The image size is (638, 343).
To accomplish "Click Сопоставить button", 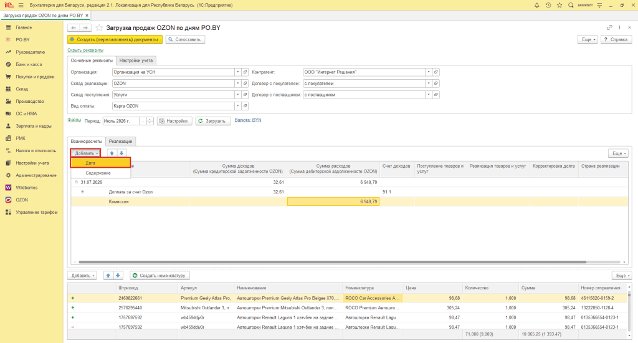I will 185,39.
